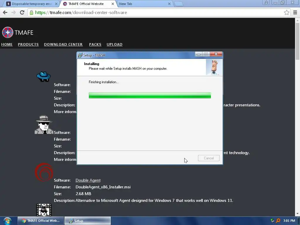Click the TMAFE logo in header
The width and height of the screenshot is (300, 225).
18,32
